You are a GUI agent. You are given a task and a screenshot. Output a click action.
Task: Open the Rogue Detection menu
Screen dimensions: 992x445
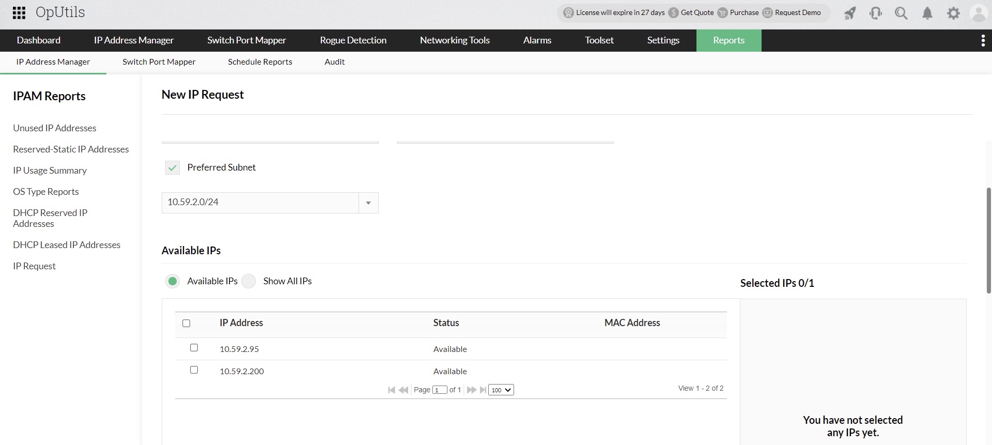pyautogui.click(x=353, y=40)
